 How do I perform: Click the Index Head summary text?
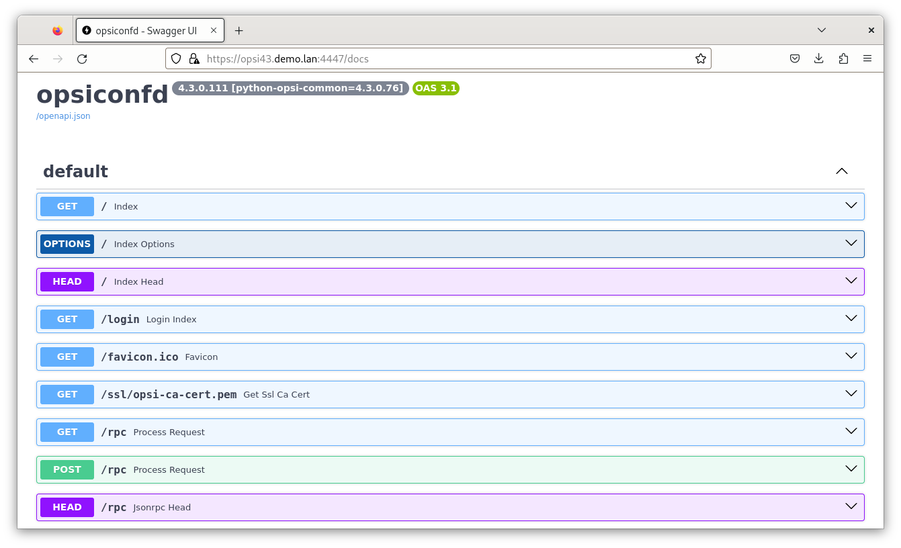138,282
